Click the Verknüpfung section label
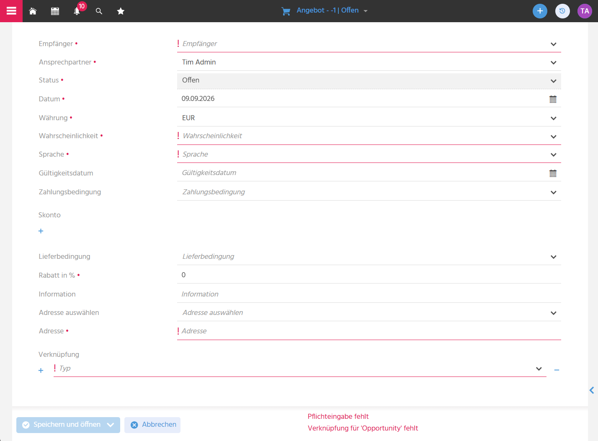 pos(59,354)
